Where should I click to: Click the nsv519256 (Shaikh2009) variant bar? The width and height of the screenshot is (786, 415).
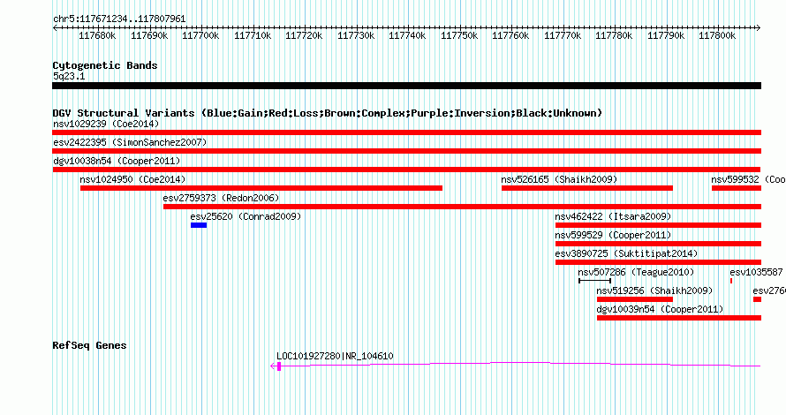(635, 299)
